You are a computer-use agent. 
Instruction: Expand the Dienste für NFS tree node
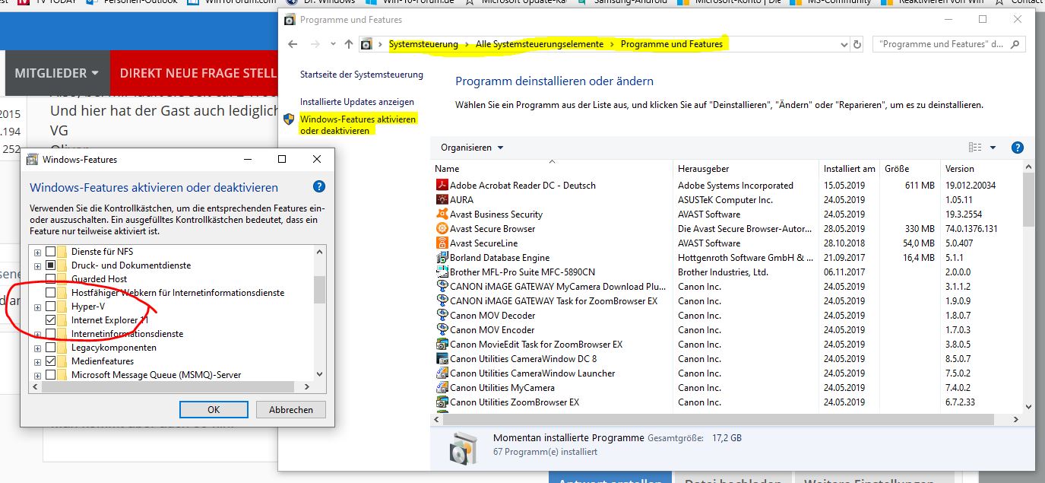[x=37, y=252]
